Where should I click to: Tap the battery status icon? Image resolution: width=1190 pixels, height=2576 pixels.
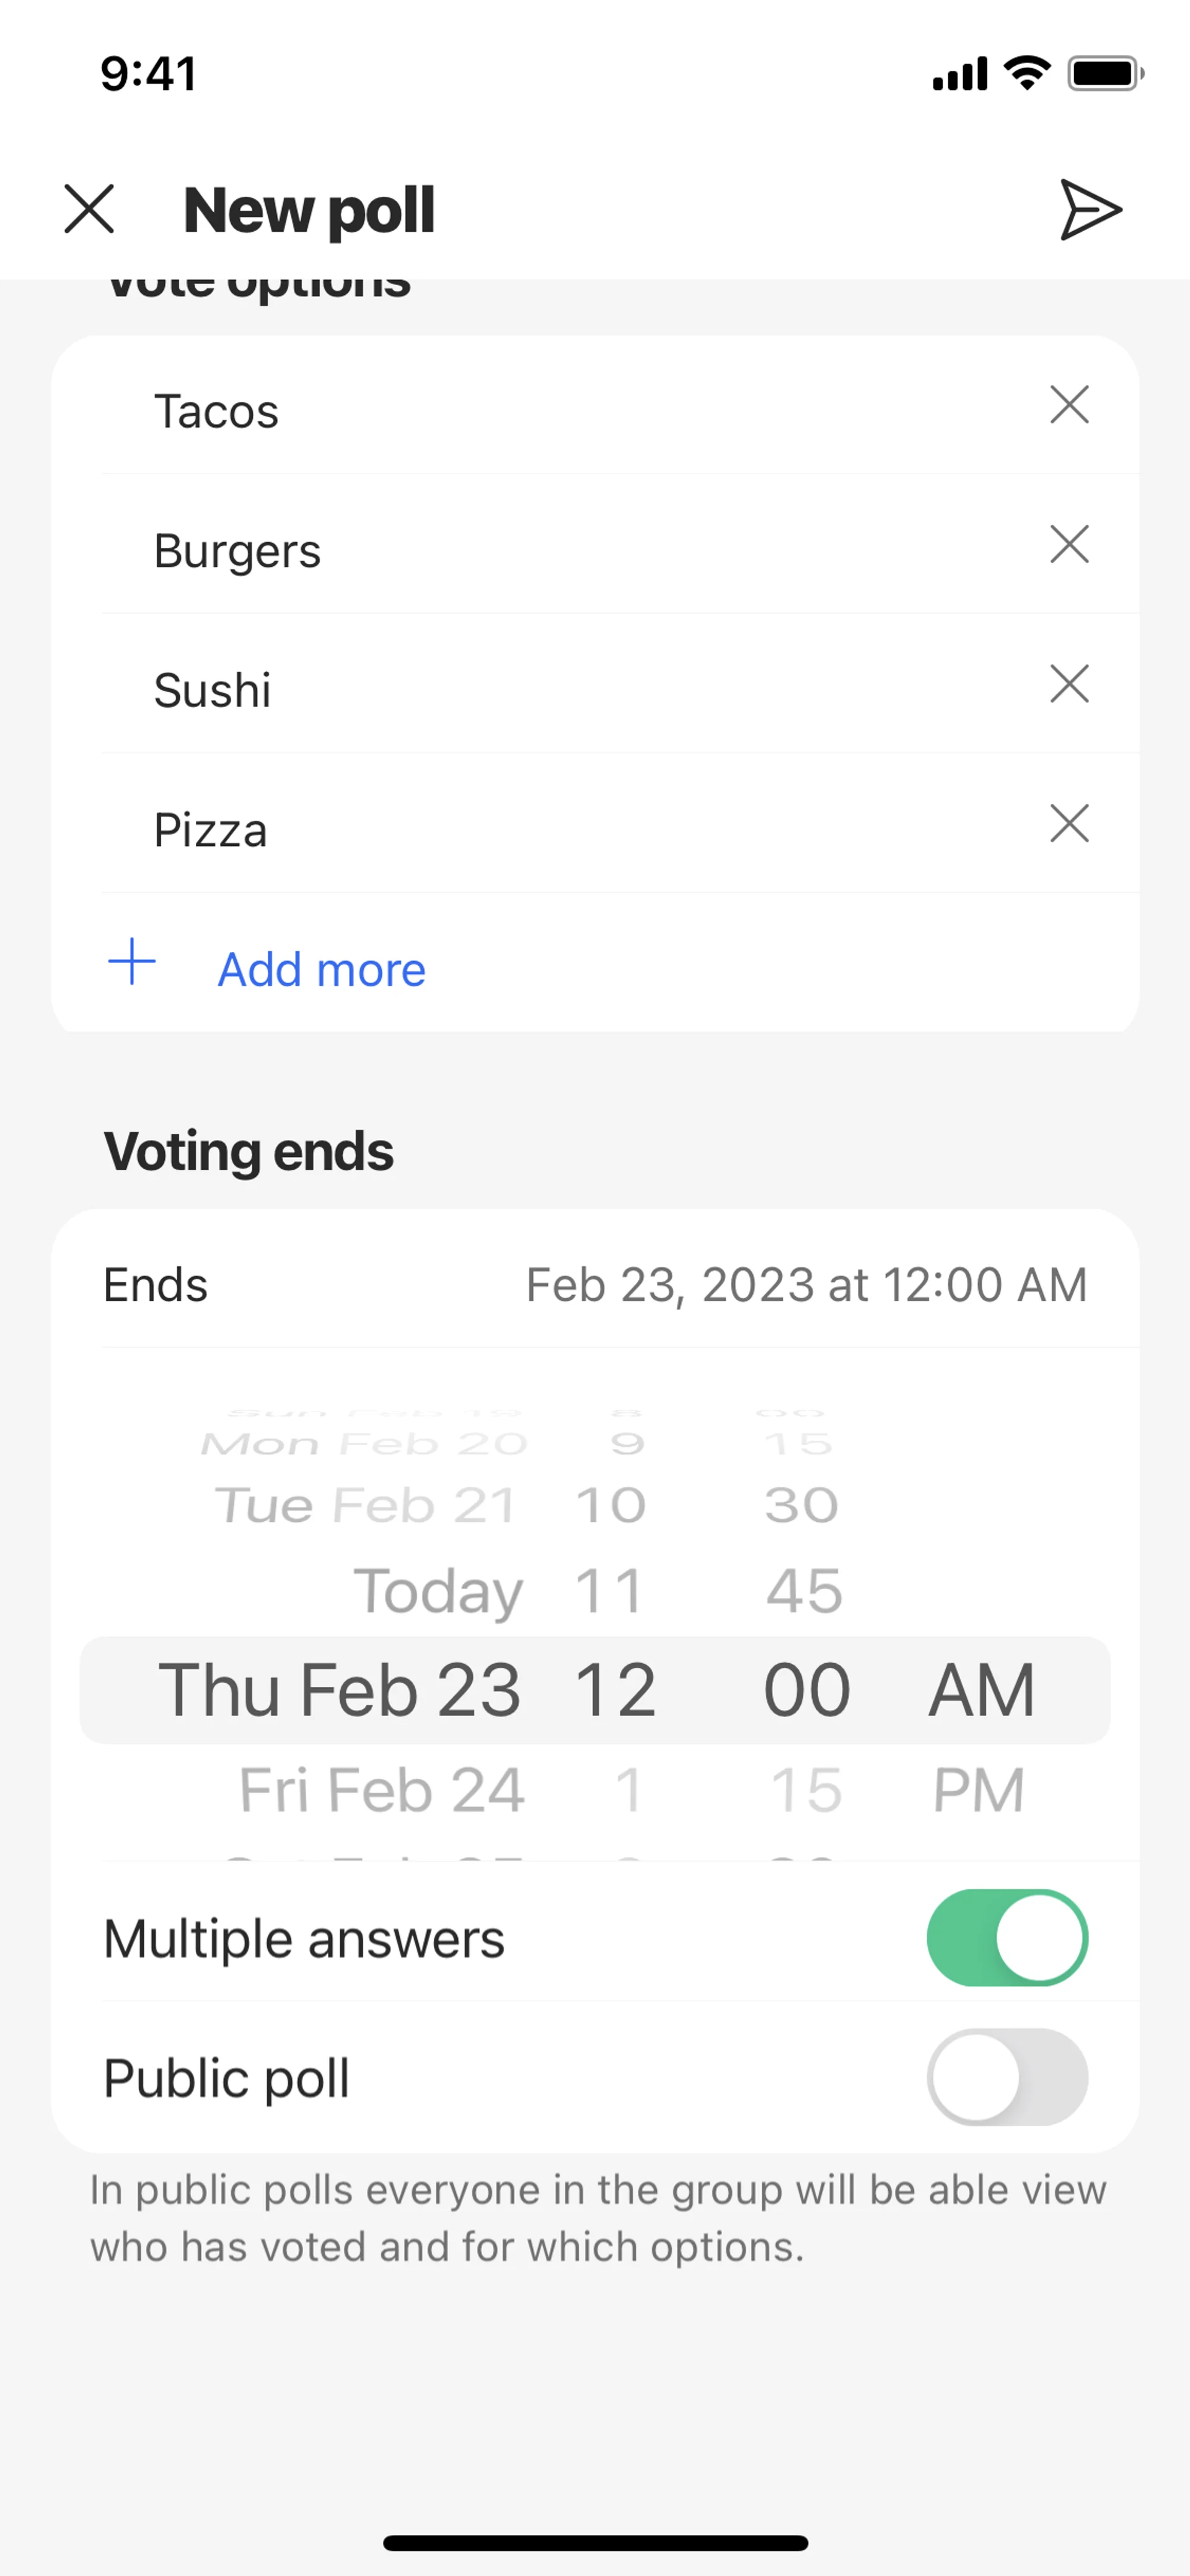click(1105, 74)
